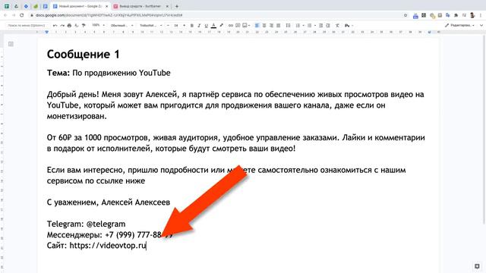Justify the text alignment
The image size is (486, 273).
279,25
